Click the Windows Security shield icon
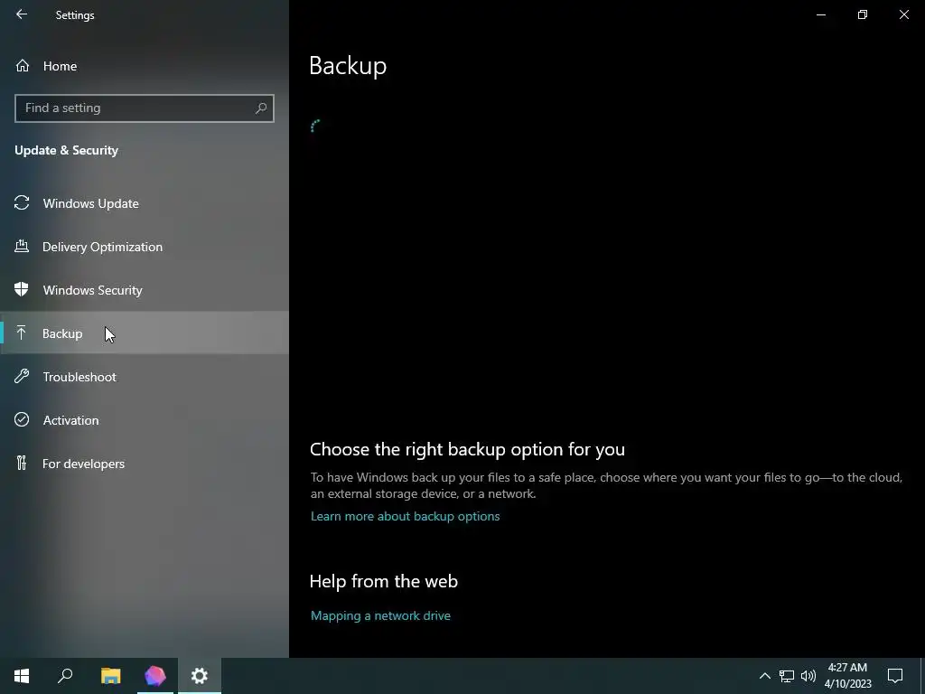 [x=22, y=289]
